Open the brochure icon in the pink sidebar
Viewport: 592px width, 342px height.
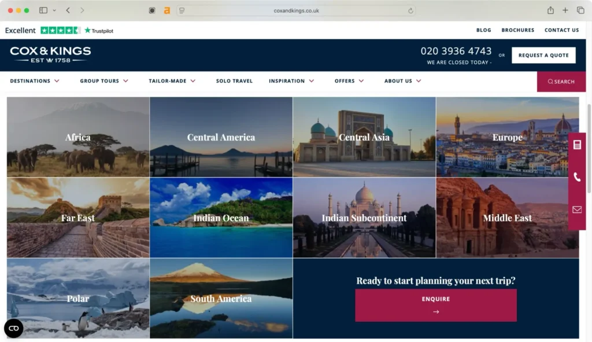[x=576, y=145]
